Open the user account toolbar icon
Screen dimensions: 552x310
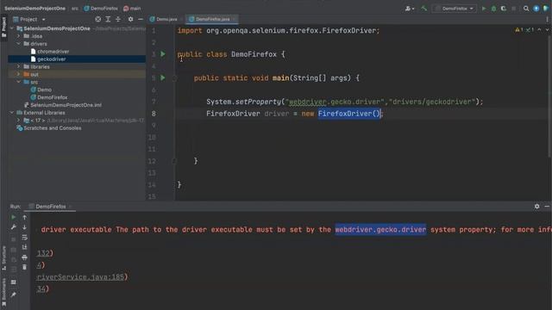[409, 9]
